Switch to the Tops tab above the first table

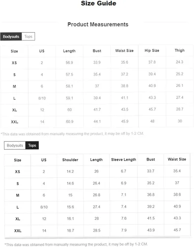pyautogui.click(x=28, y=37)
